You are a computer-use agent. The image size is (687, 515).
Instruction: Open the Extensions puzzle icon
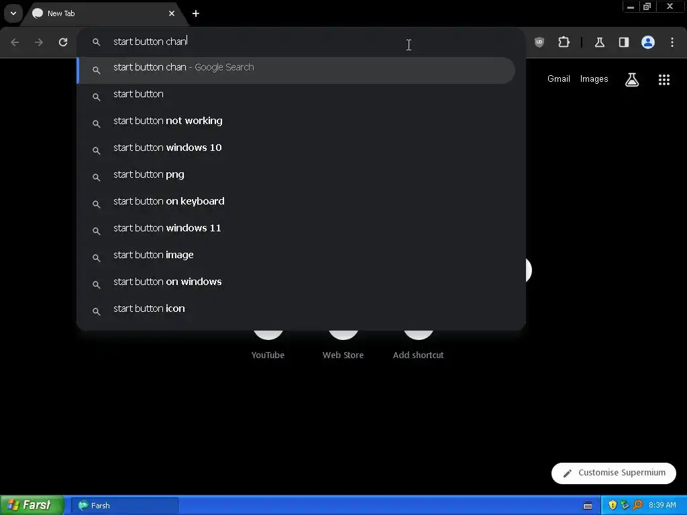pos(564,42)
